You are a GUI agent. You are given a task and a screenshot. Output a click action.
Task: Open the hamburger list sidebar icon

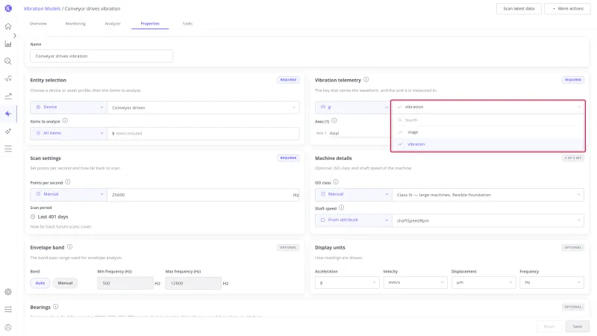(8, 149)
